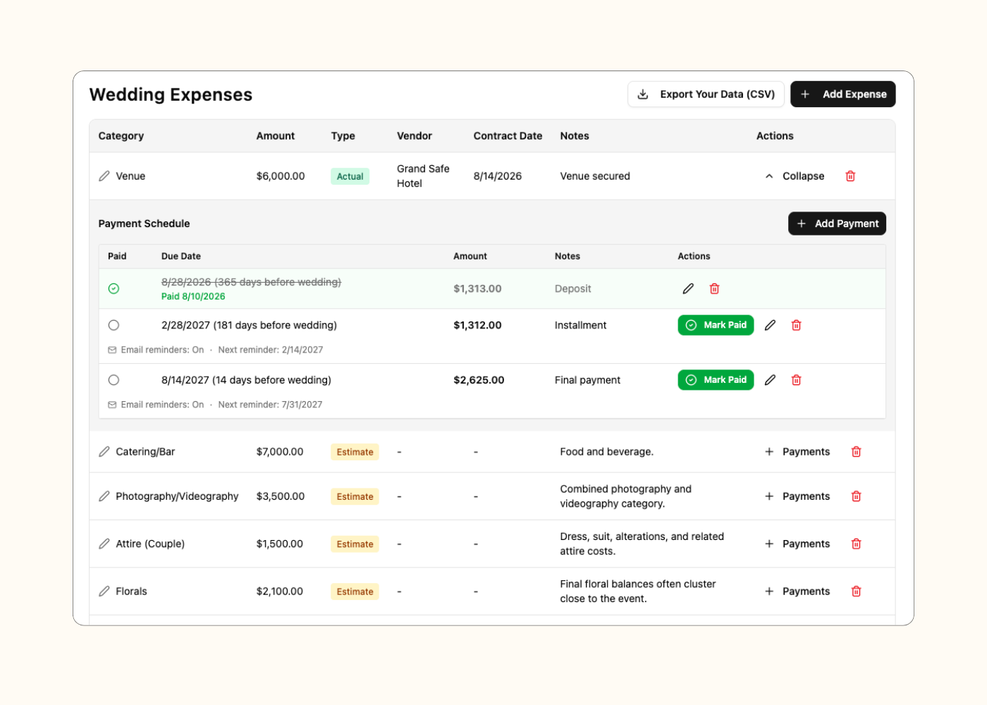Click the envelope icon under the Final payment

click(112, 405)
